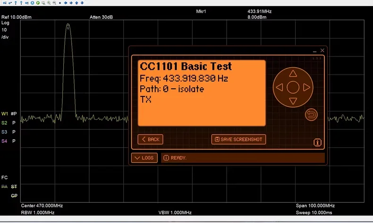The width and height of the screenshot is (373, 223).
Task: Tap the d-pad down arrow on Flipper remote
Action: pyautogui.click(x=293, y=101)
